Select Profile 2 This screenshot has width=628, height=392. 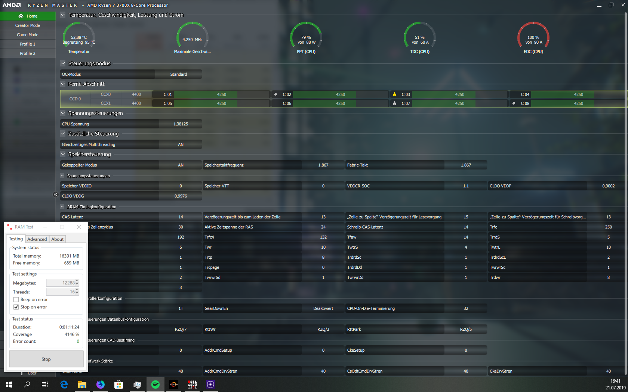click(x=28, y=53)
